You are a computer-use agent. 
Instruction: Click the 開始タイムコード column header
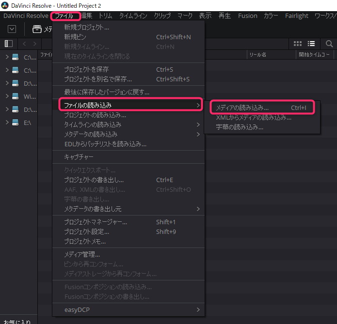pyautogui.click(x=314, y=55)
